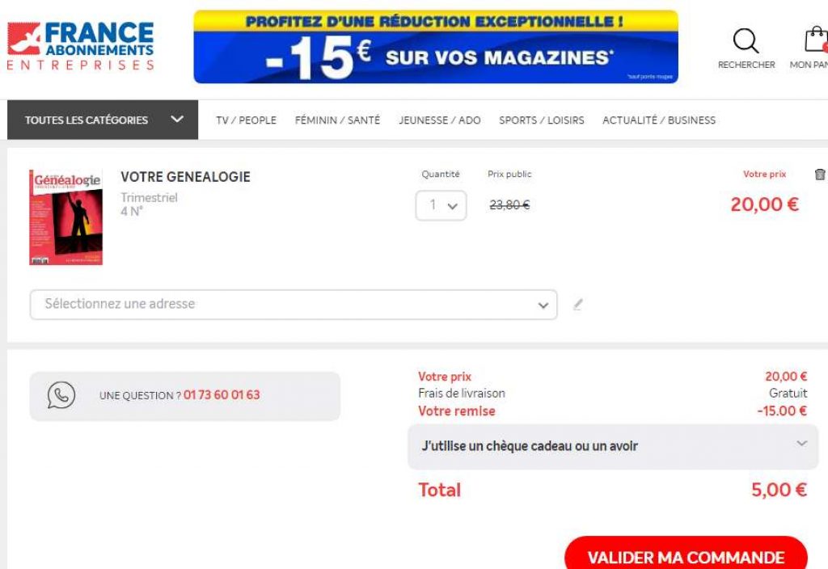Open the TV / People category
This screenshot has height=569, width=828.
coord(246,120)
